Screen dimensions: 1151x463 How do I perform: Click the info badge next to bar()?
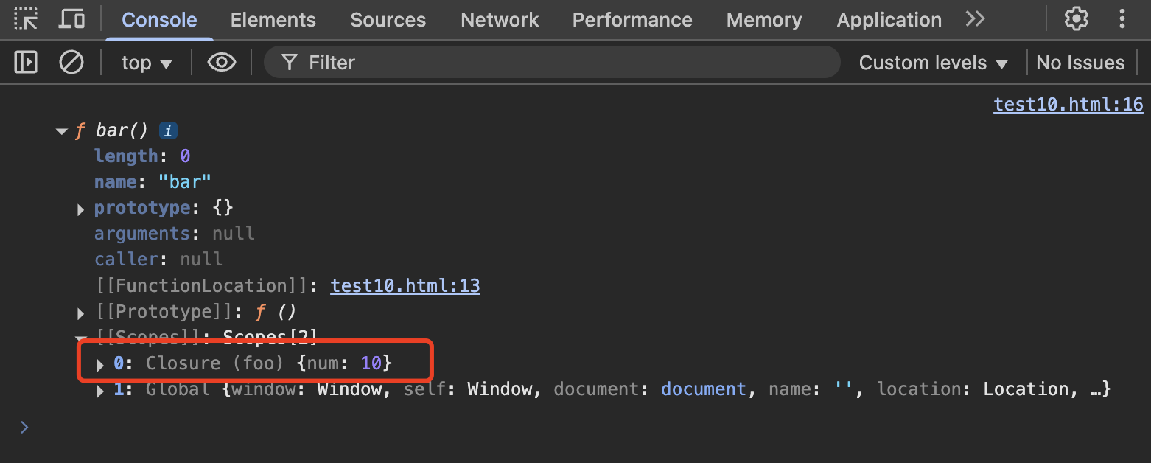pos(168,131)
